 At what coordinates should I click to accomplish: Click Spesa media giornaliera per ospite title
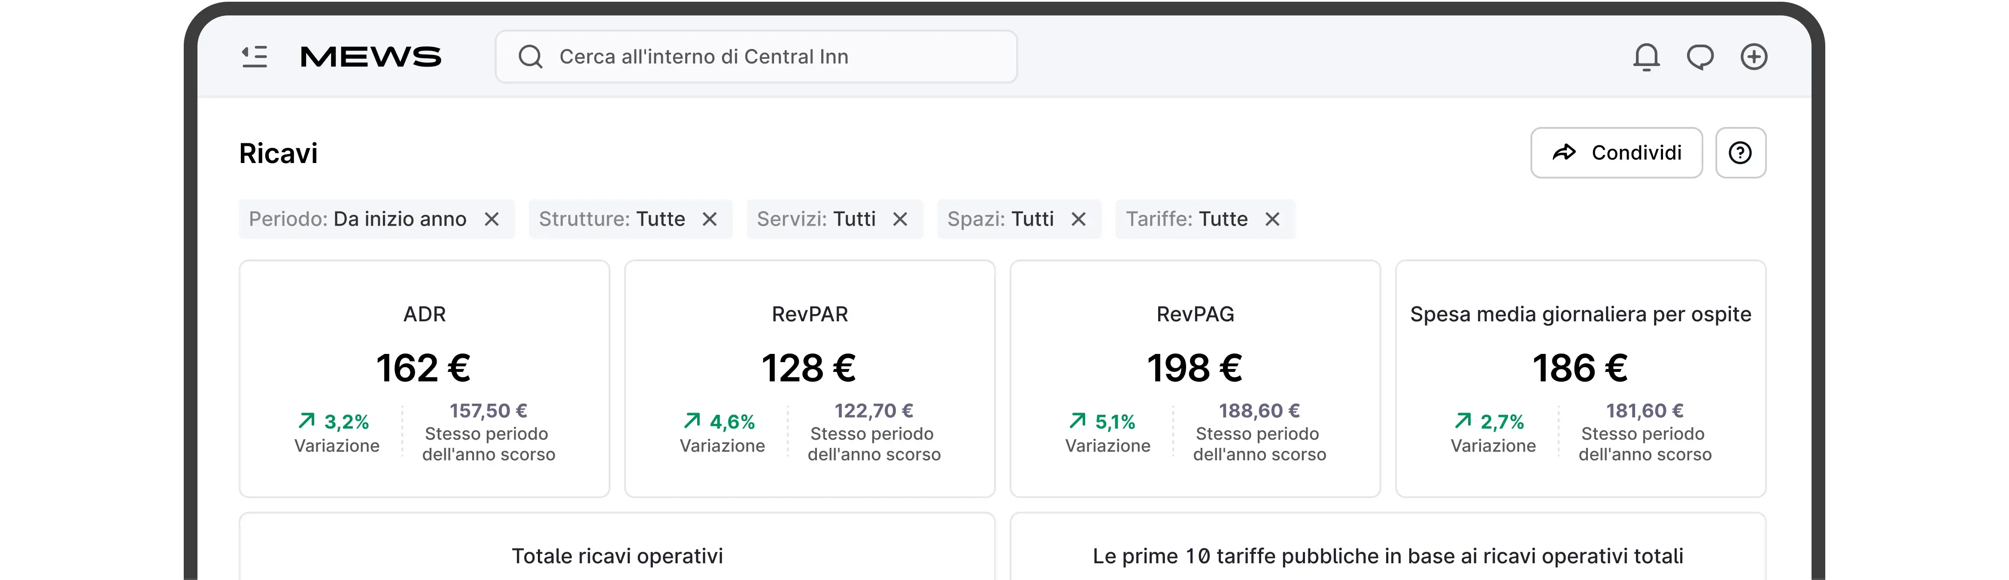(1581, 314)
